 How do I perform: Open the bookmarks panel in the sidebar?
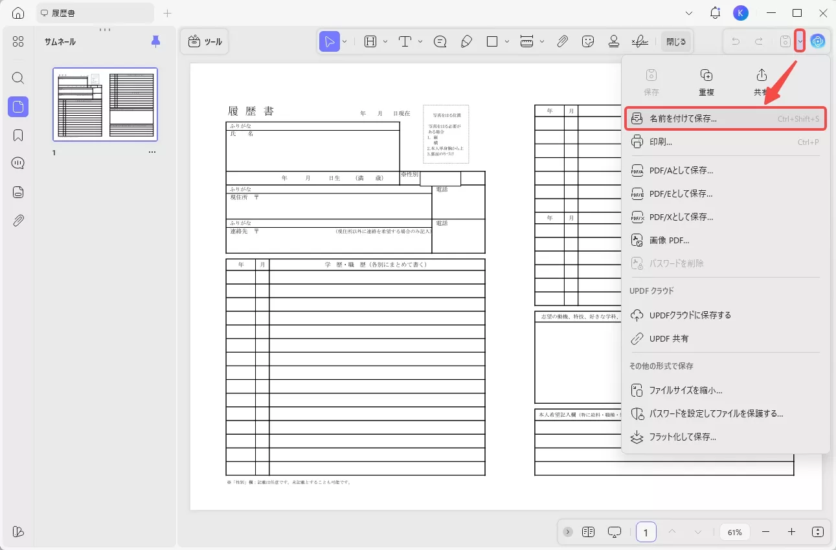(18, 135)
